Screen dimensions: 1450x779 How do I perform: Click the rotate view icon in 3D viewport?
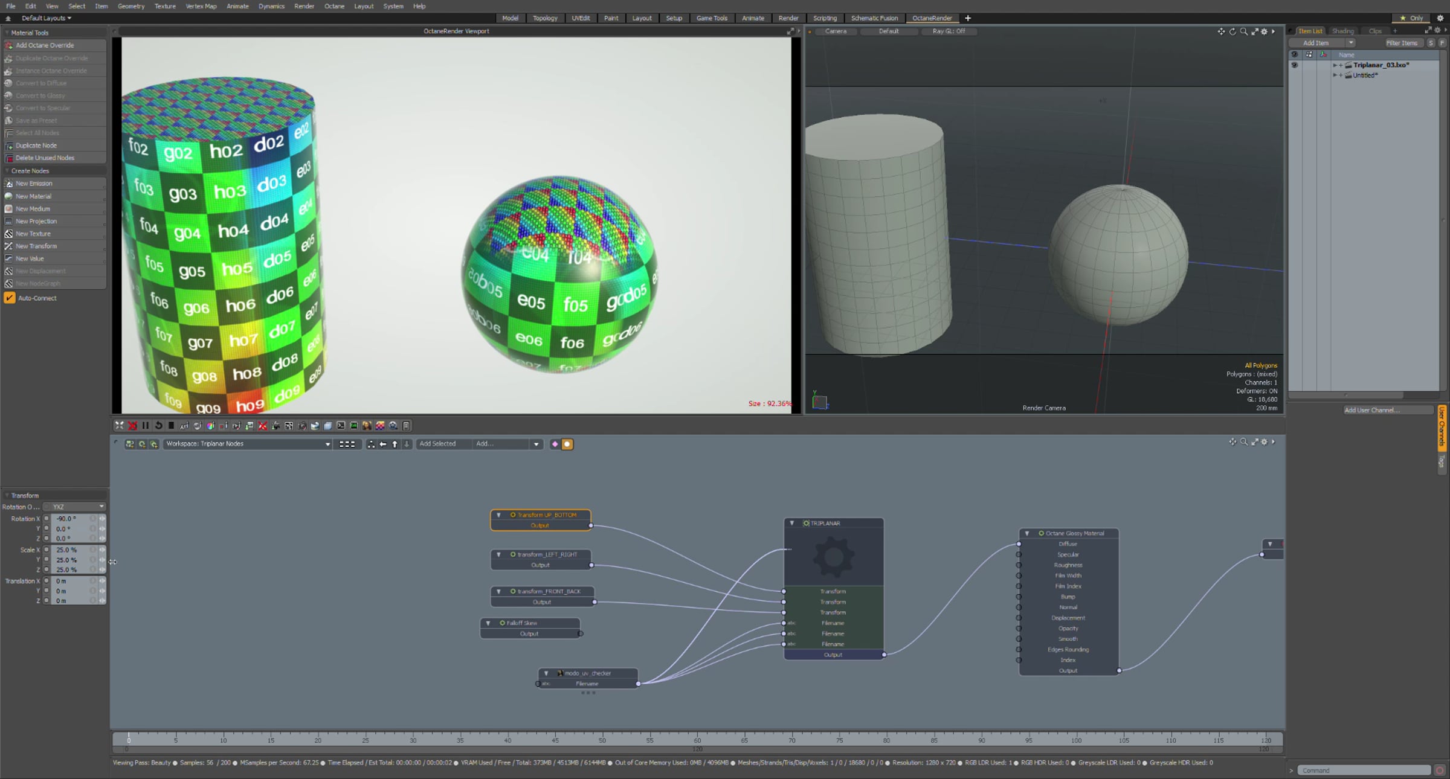pyautogui.click(x=1232, y=31)
